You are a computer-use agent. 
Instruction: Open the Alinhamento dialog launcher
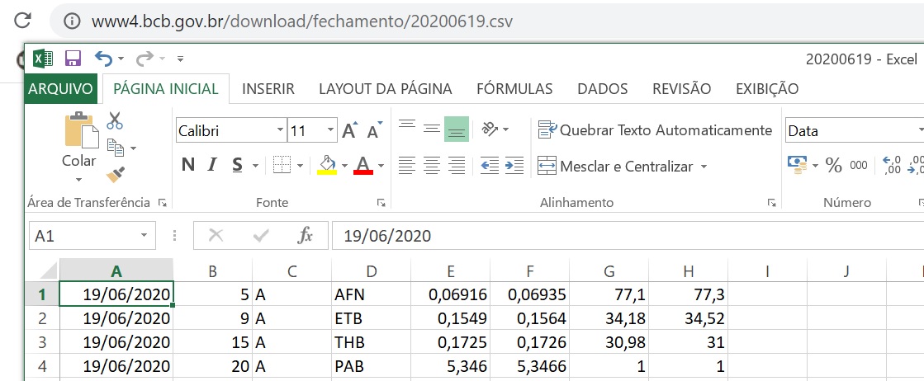[x=772, y=203]
